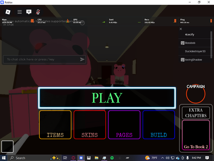Click the GPU performance stat
The height and width of the screenshot is (161, 214).
point(89,21)
